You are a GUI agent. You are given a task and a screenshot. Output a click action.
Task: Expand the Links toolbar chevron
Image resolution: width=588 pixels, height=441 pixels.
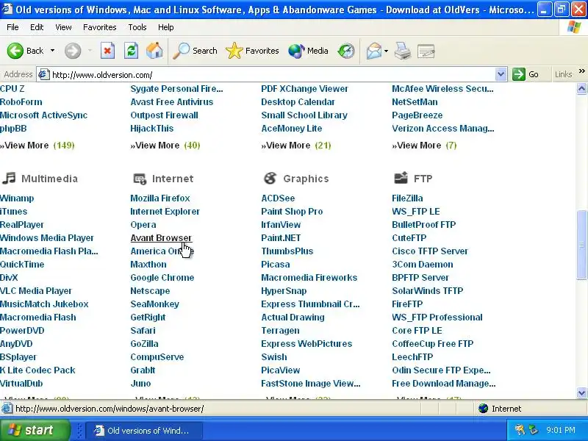point(581,71)
